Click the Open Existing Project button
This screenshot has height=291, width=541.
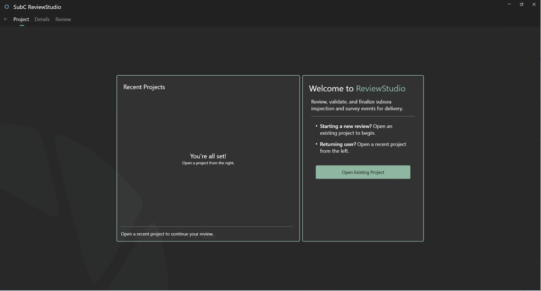pyautogui.click(x=363, y=172)
